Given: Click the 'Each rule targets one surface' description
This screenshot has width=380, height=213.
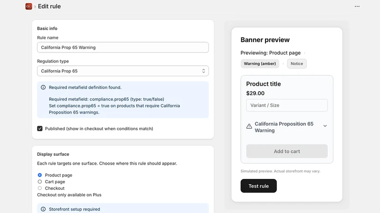Looking at the screenshot, I should (x=107, y=163).
